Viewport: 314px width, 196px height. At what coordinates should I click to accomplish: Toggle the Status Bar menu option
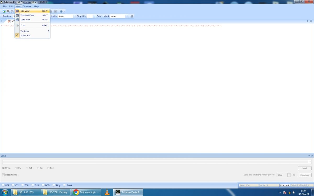(x=32, y=35)
